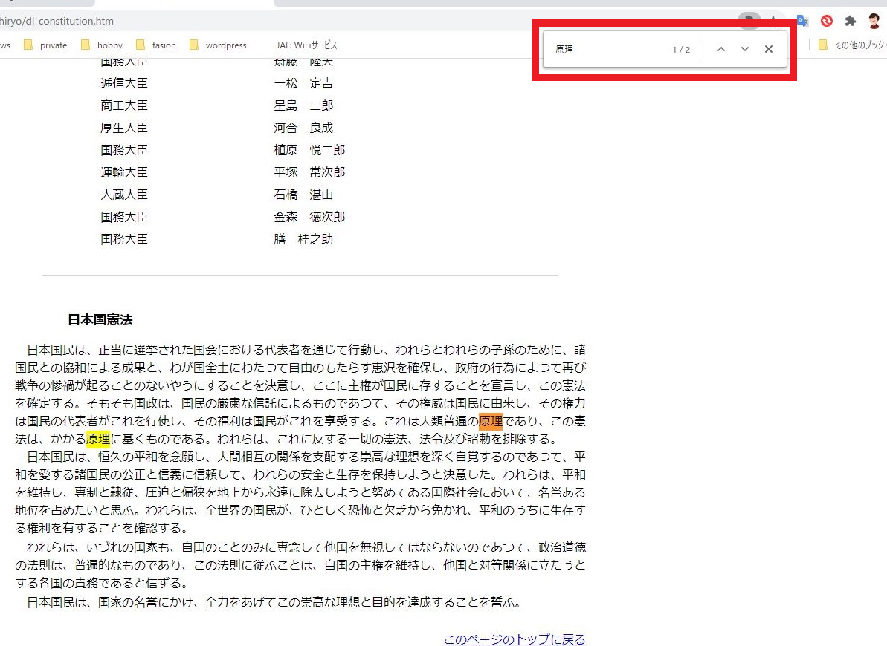Open the Google Translate extension icon
This screenshot has width=887, height=646.
click(802, 21)
